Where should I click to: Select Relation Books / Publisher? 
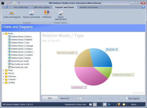click(x=22, y=40)
